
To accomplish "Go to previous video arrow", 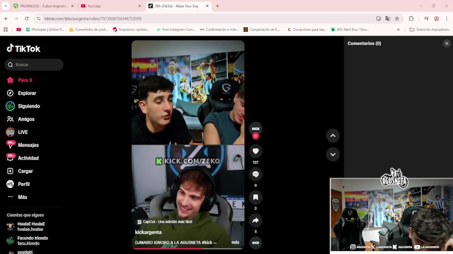I will tap(333, 135).
